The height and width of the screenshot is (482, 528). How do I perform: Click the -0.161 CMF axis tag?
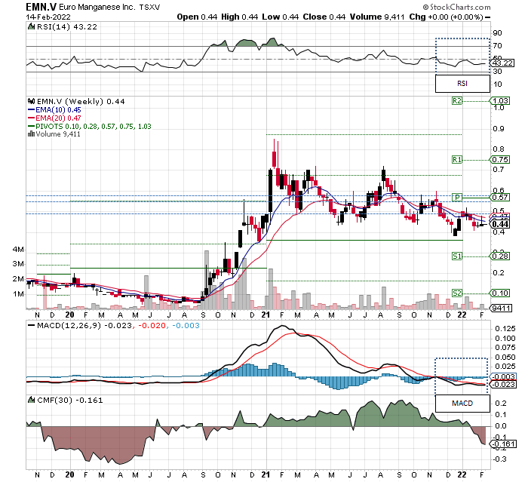[503, 444]
